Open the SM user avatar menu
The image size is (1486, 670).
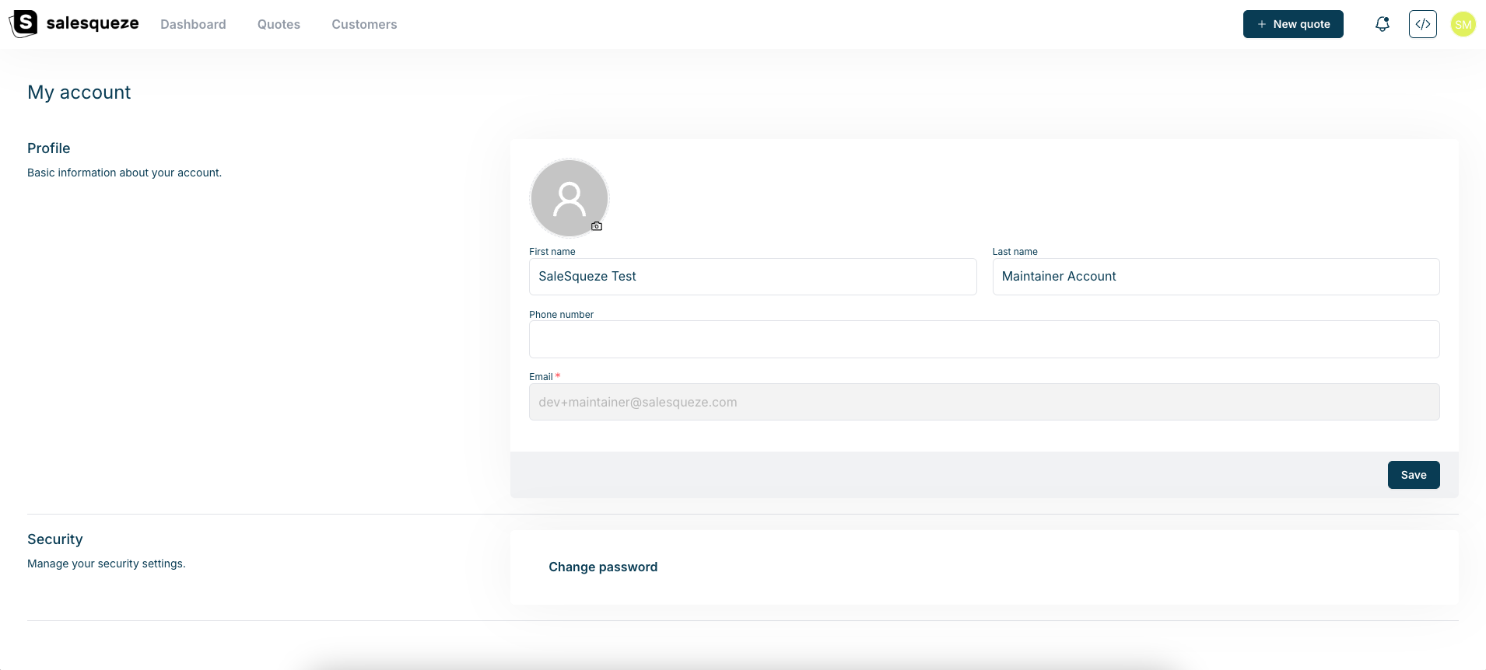point(1463,24)
